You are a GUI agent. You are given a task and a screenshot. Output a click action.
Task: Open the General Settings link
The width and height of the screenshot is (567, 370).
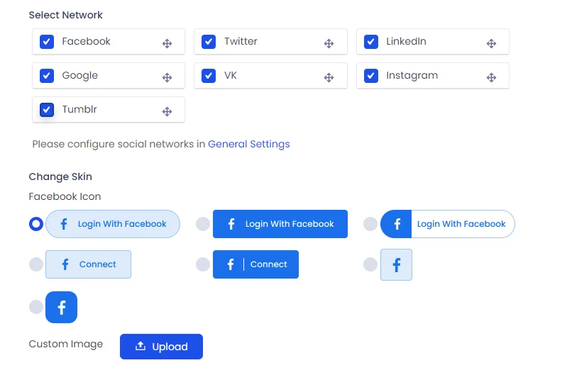(248, 144)
